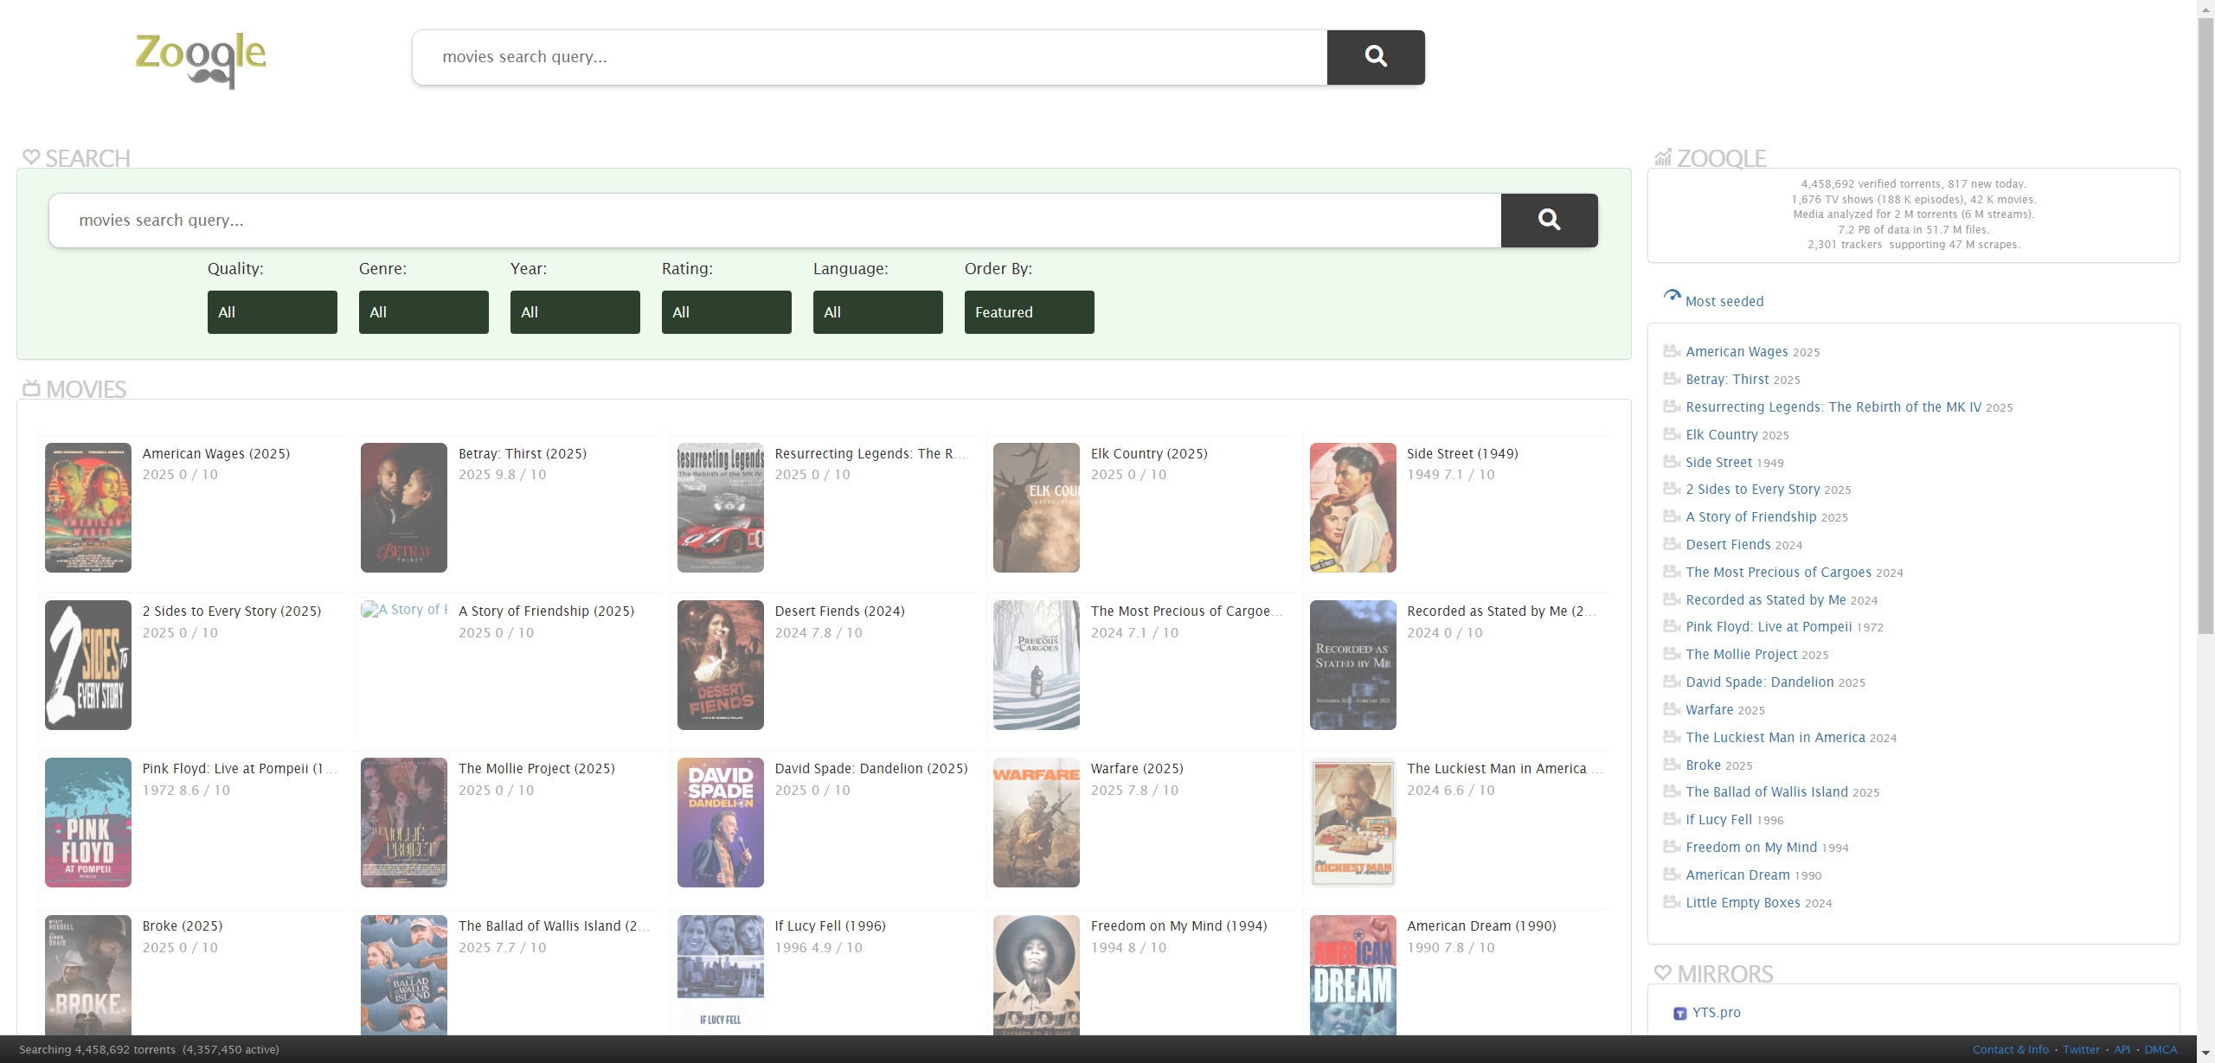This screenshot has height=1063, width=2215.
Task: Click the heart icon beside SEARCH heading
Action: (31, 157)
